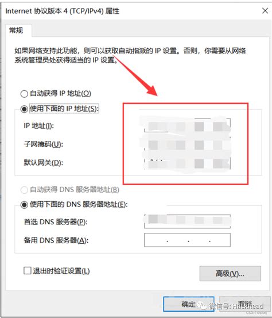Confirm with the 确定 button

pos(189,304)
